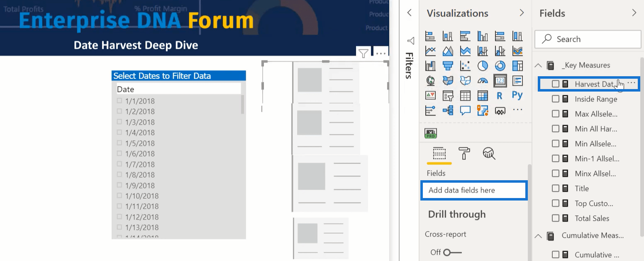
Task: Expand the Filters pane with left arrow
Action: (410, 13)
